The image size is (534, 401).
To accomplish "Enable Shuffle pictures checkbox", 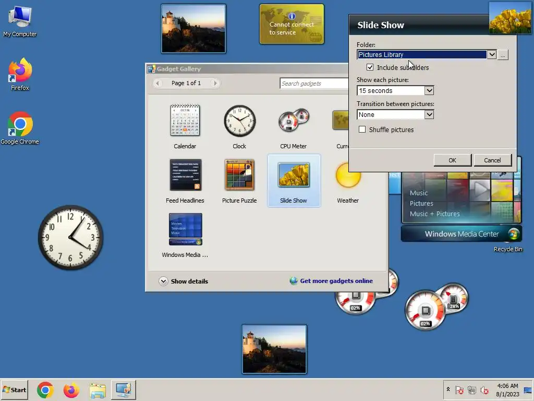I will coord(362,129).
